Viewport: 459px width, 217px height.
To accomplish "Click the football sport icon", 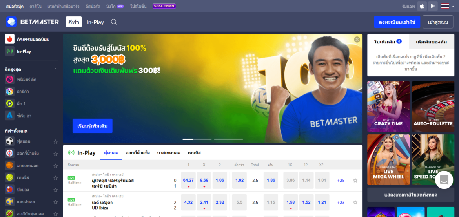I will pyautogui.click(x=10, y=141).
